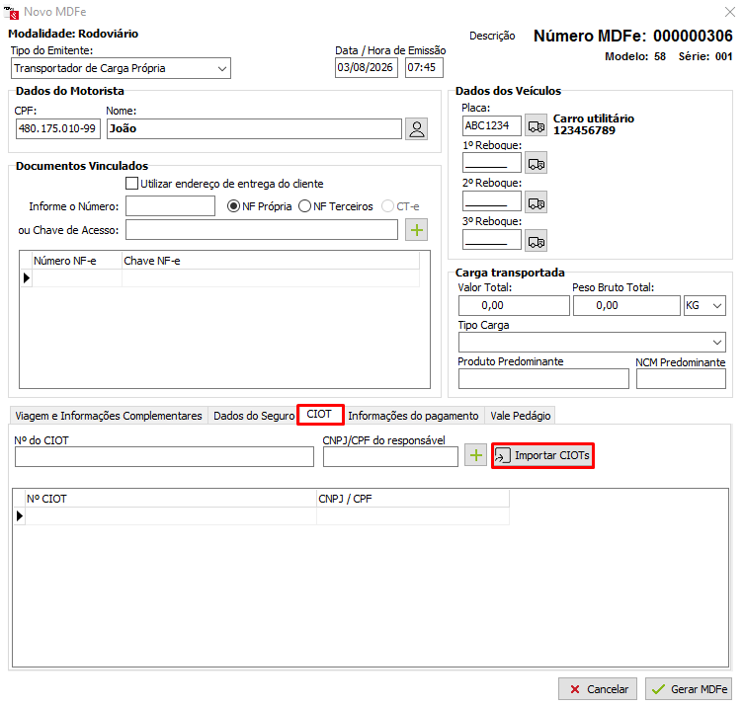Open the KG weight unit dropdown
The image size is (744, 707).
717,306
